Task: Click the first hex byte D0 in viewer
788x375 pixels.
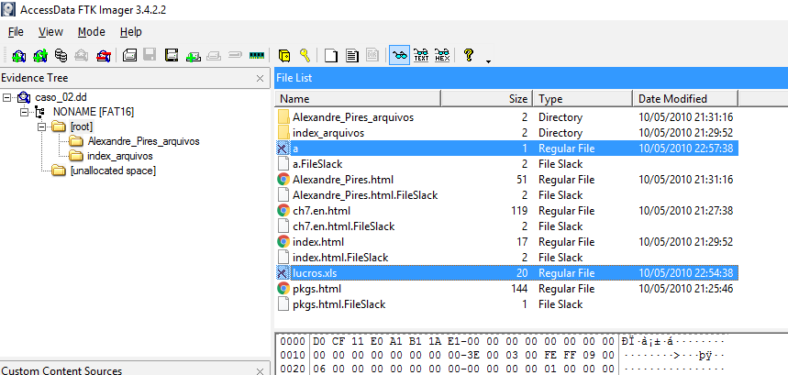Action: (x=319, y=342)
